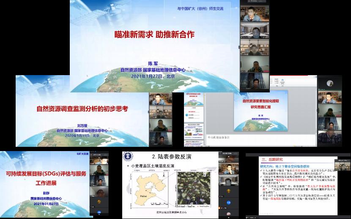Select the top participant video beside the 瞄准新需求 slide

pos(255,15)
